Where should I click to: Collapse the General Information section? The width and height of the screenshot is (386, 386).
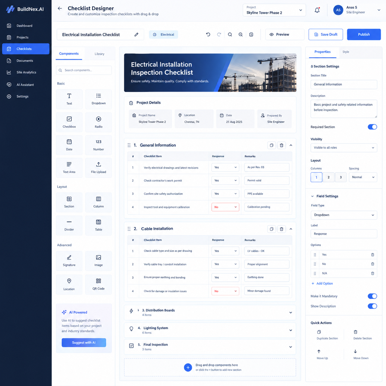point(291,145)
